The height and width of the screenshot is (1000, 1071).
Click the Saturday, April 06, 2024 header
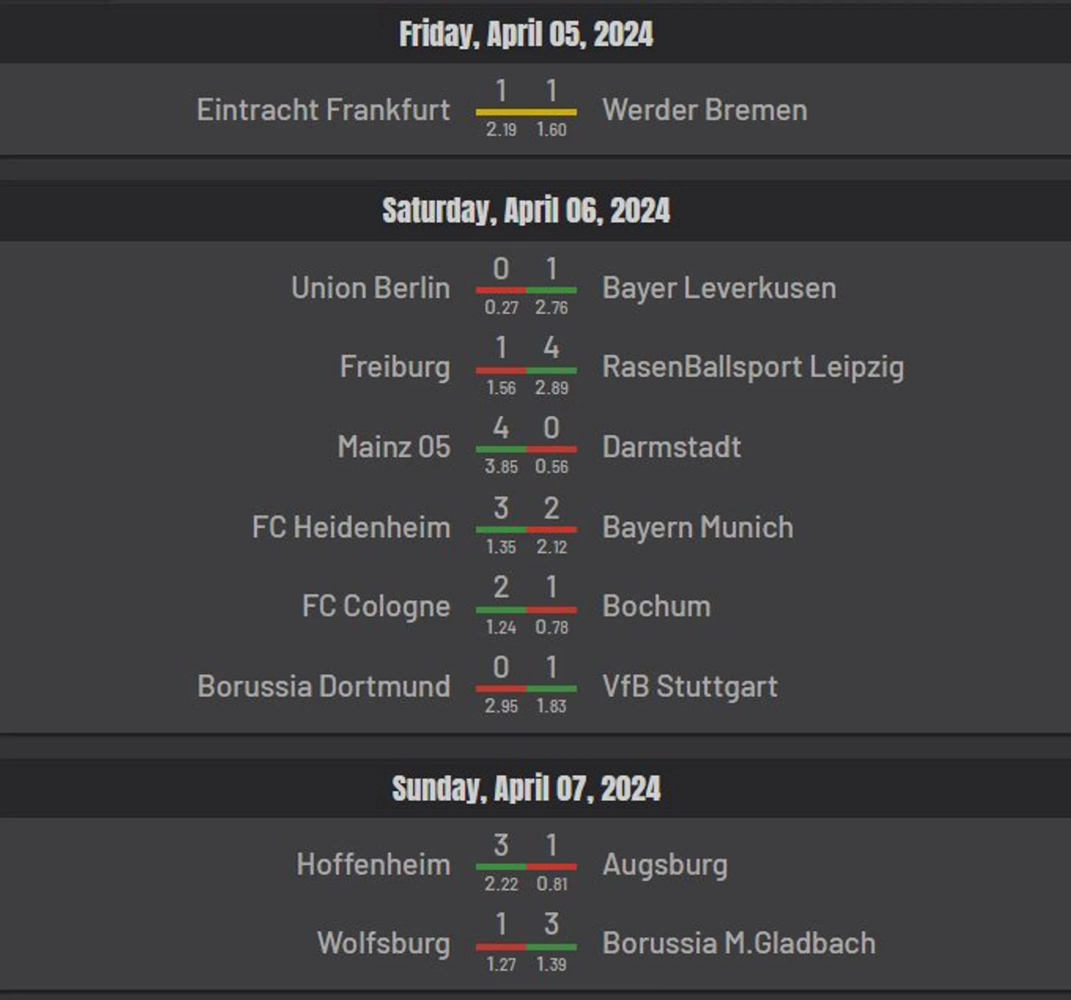click(526, 211)
